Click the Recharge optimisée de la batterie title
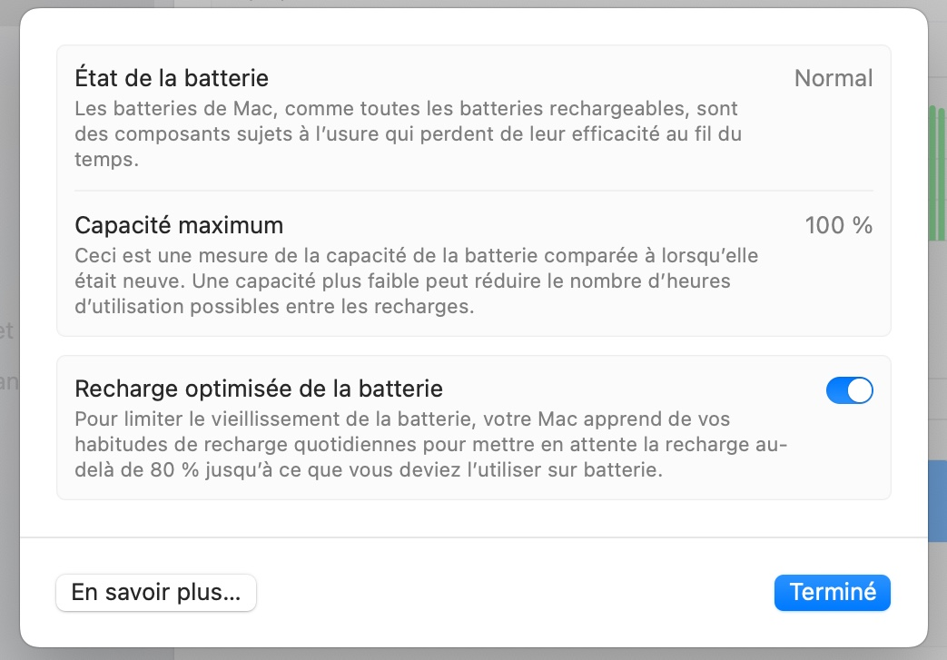 259,389
